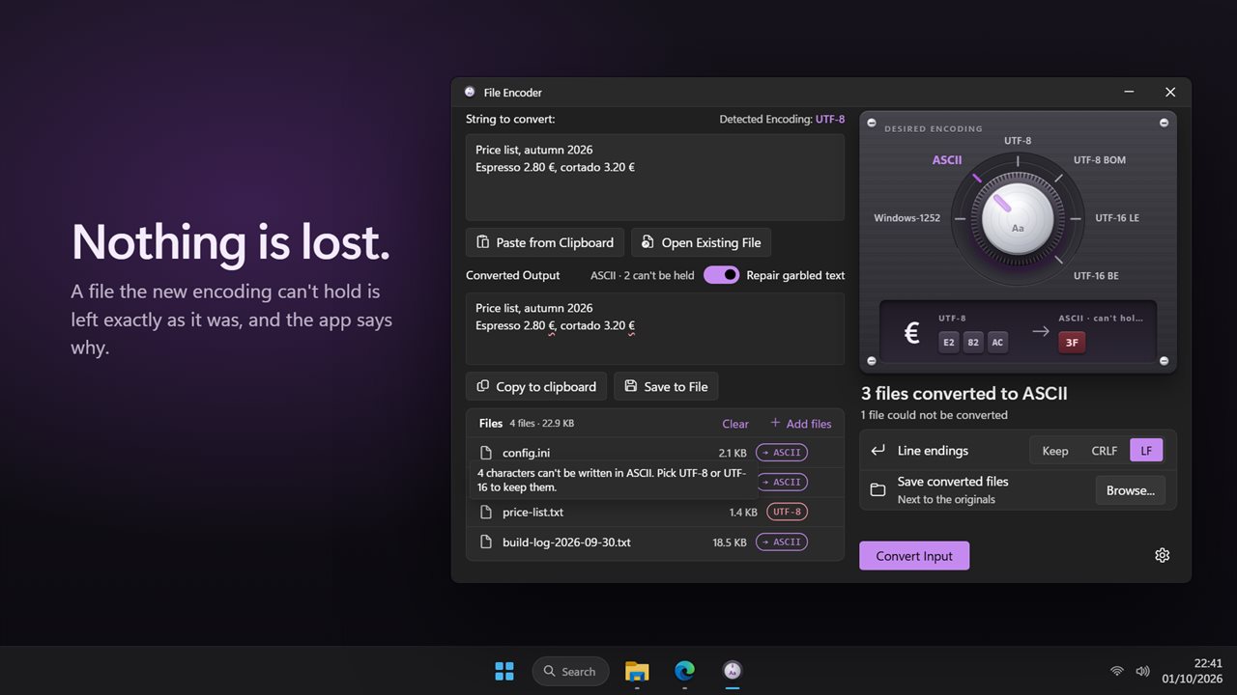Click the Save to File button
1237x695 pixels.
click(x=666, y=386)
